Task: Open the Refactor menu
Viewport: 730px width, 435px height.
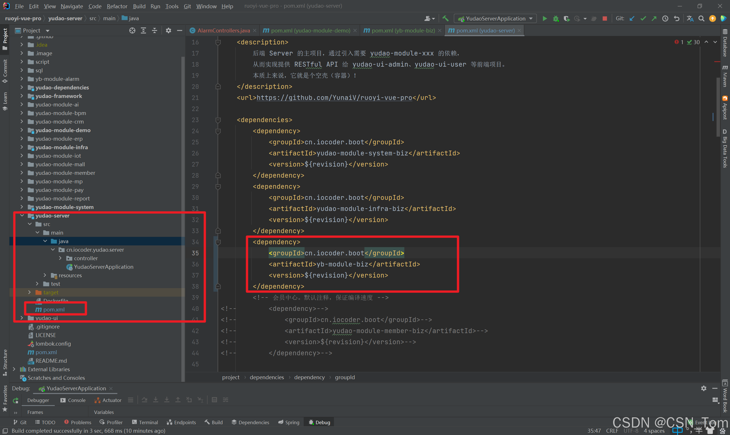Action: point(117,6)
